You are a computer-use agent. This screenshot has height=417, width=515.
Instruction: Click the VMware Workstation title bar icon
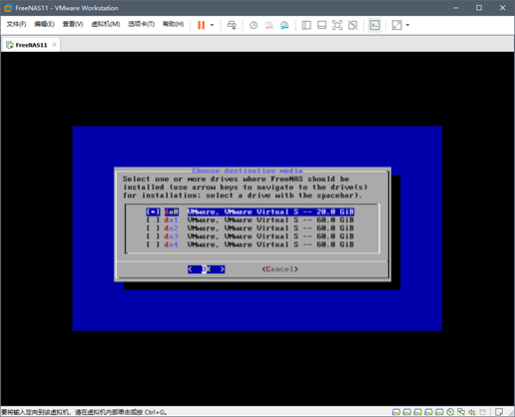pyautogui.click(x=8, y=8)
